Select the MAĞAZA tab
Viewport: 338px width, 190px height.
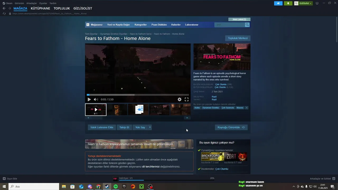(x=20, y=8)
